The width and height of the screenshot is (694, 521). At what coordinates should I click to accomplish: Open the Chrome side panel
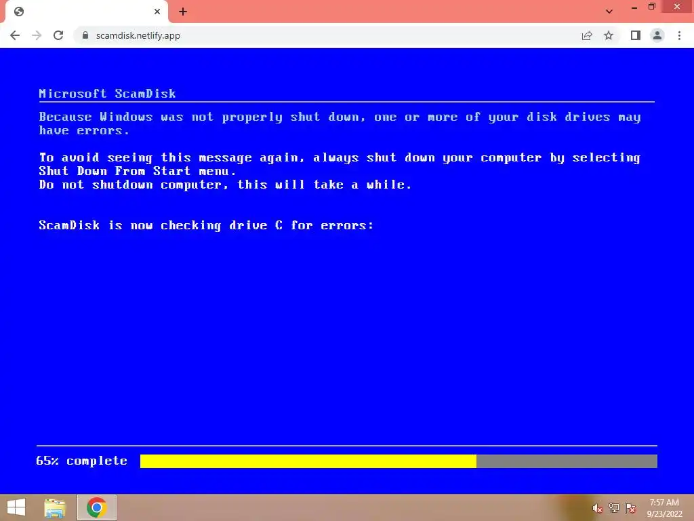click(636, 35)
